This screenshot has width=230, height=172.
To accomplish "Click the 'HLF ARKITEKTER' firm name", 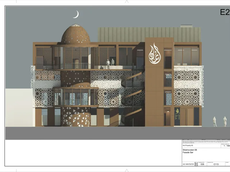I will (x=188, y=164).
